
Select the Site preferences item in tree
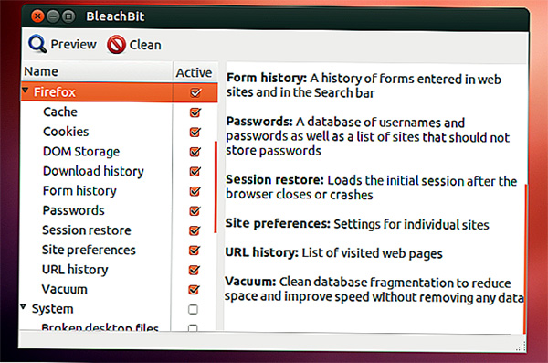(x=89, y=250)
